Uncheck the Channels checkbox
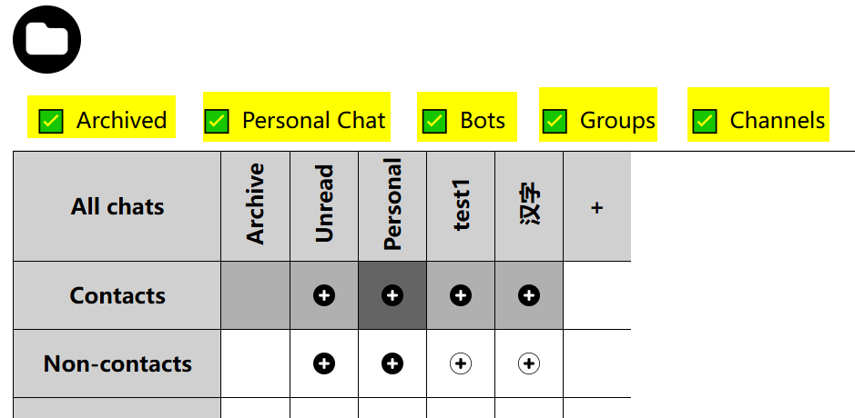This screenshot has height=418, width=855. click(705, 121)
